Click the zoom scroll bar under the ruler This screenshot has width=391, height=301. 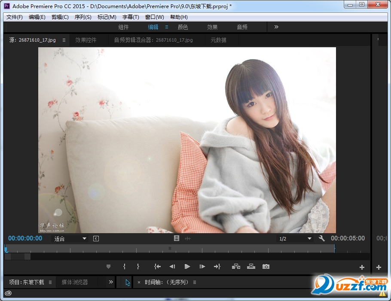point(18,257)
